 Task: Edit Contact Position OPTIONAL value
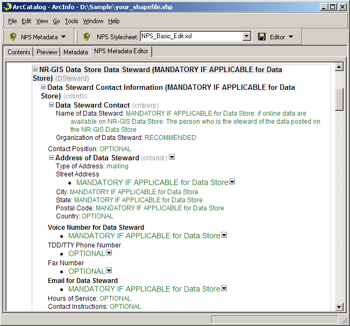(115, 149)
